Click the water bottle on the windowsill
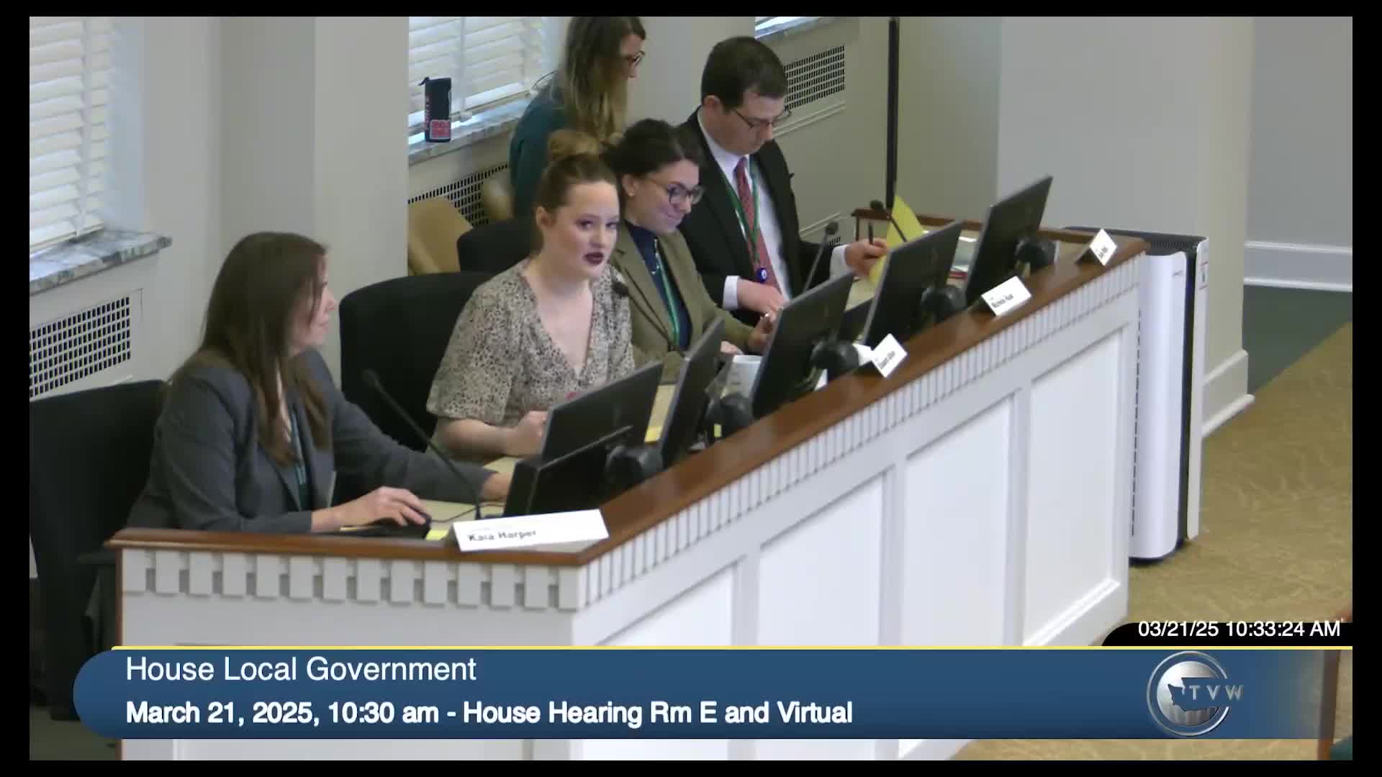Image resolution: width=1382 pixels, height=777 pixels. point(438,109)
